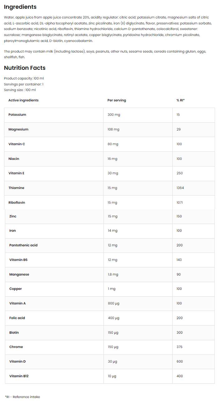Click the Nutrition Facts heading
This screenshot has width=220, height=403.
pos(25,68)
